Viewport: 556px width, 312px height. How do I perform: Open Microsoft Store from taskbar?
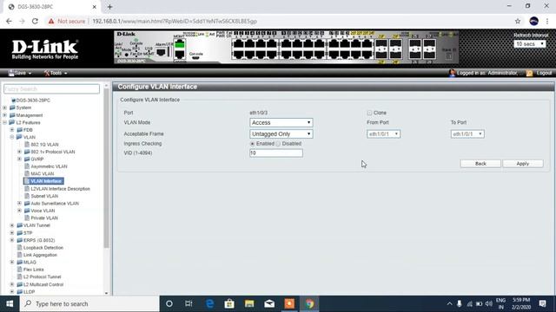[229, 304]
